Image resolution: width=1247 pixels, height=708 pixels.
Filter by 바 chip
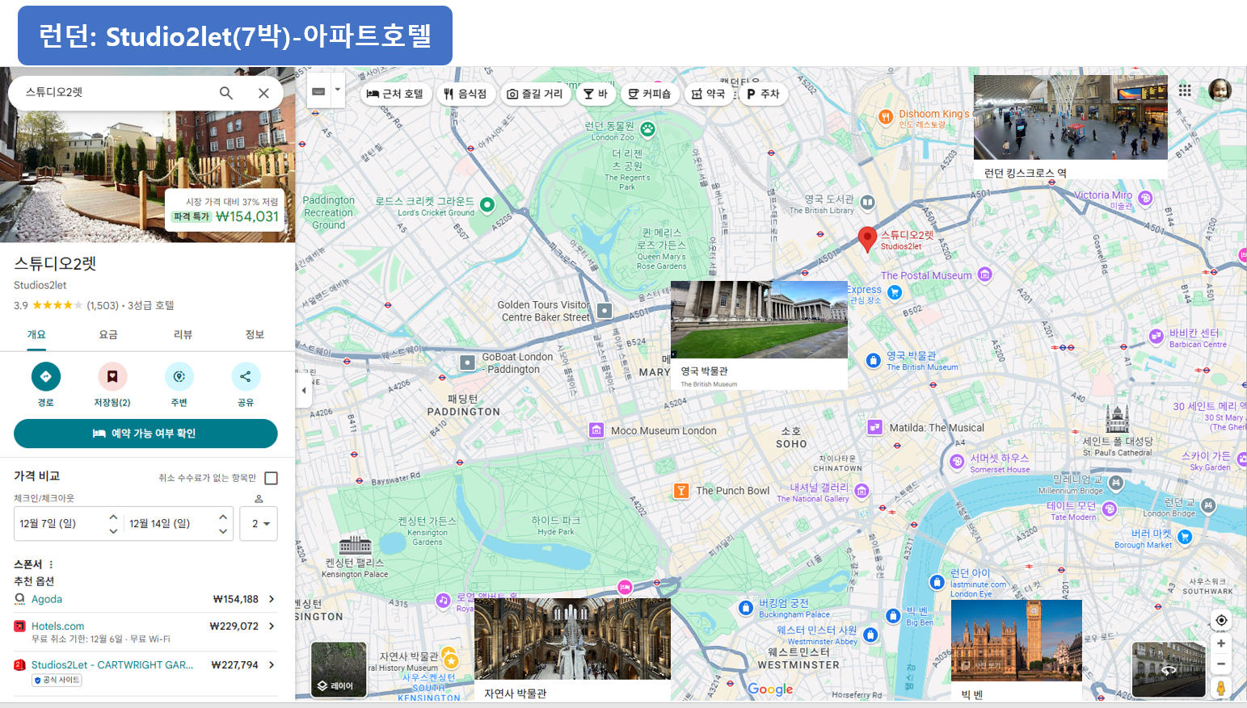pyautogui.click(x=596, y=94)
